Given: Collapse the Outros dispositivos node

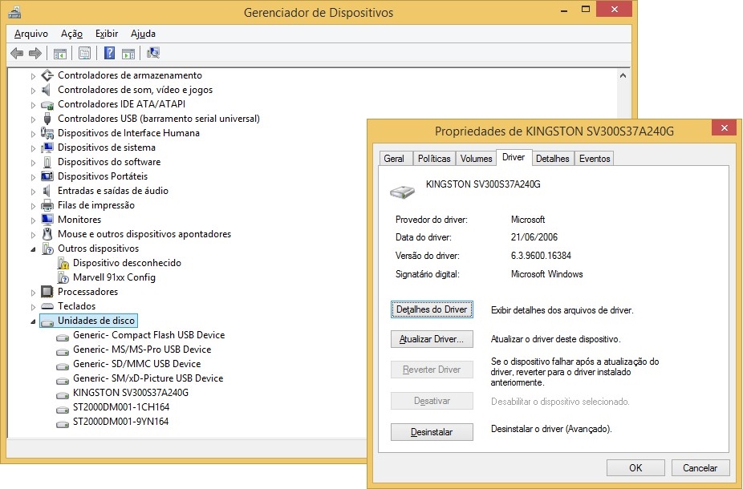Looking at the screenshot, I should pyautogui.click(x=33, y=249).
